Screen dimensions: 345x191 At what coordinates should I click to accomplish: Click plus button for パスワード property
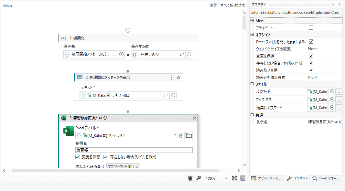[x=332, y=91]
